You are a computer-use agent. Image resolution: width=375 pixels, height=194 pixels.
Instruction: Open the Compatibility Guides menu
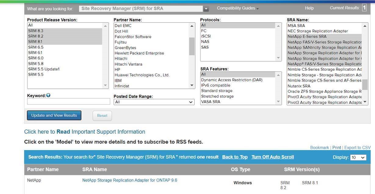[238, 8]
